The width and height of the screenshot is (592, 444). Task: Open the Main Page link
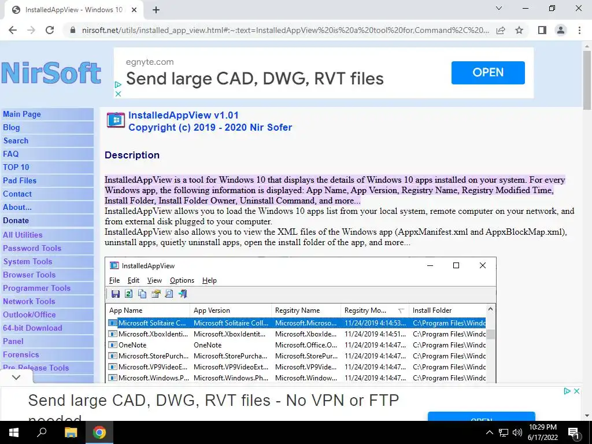22,114
